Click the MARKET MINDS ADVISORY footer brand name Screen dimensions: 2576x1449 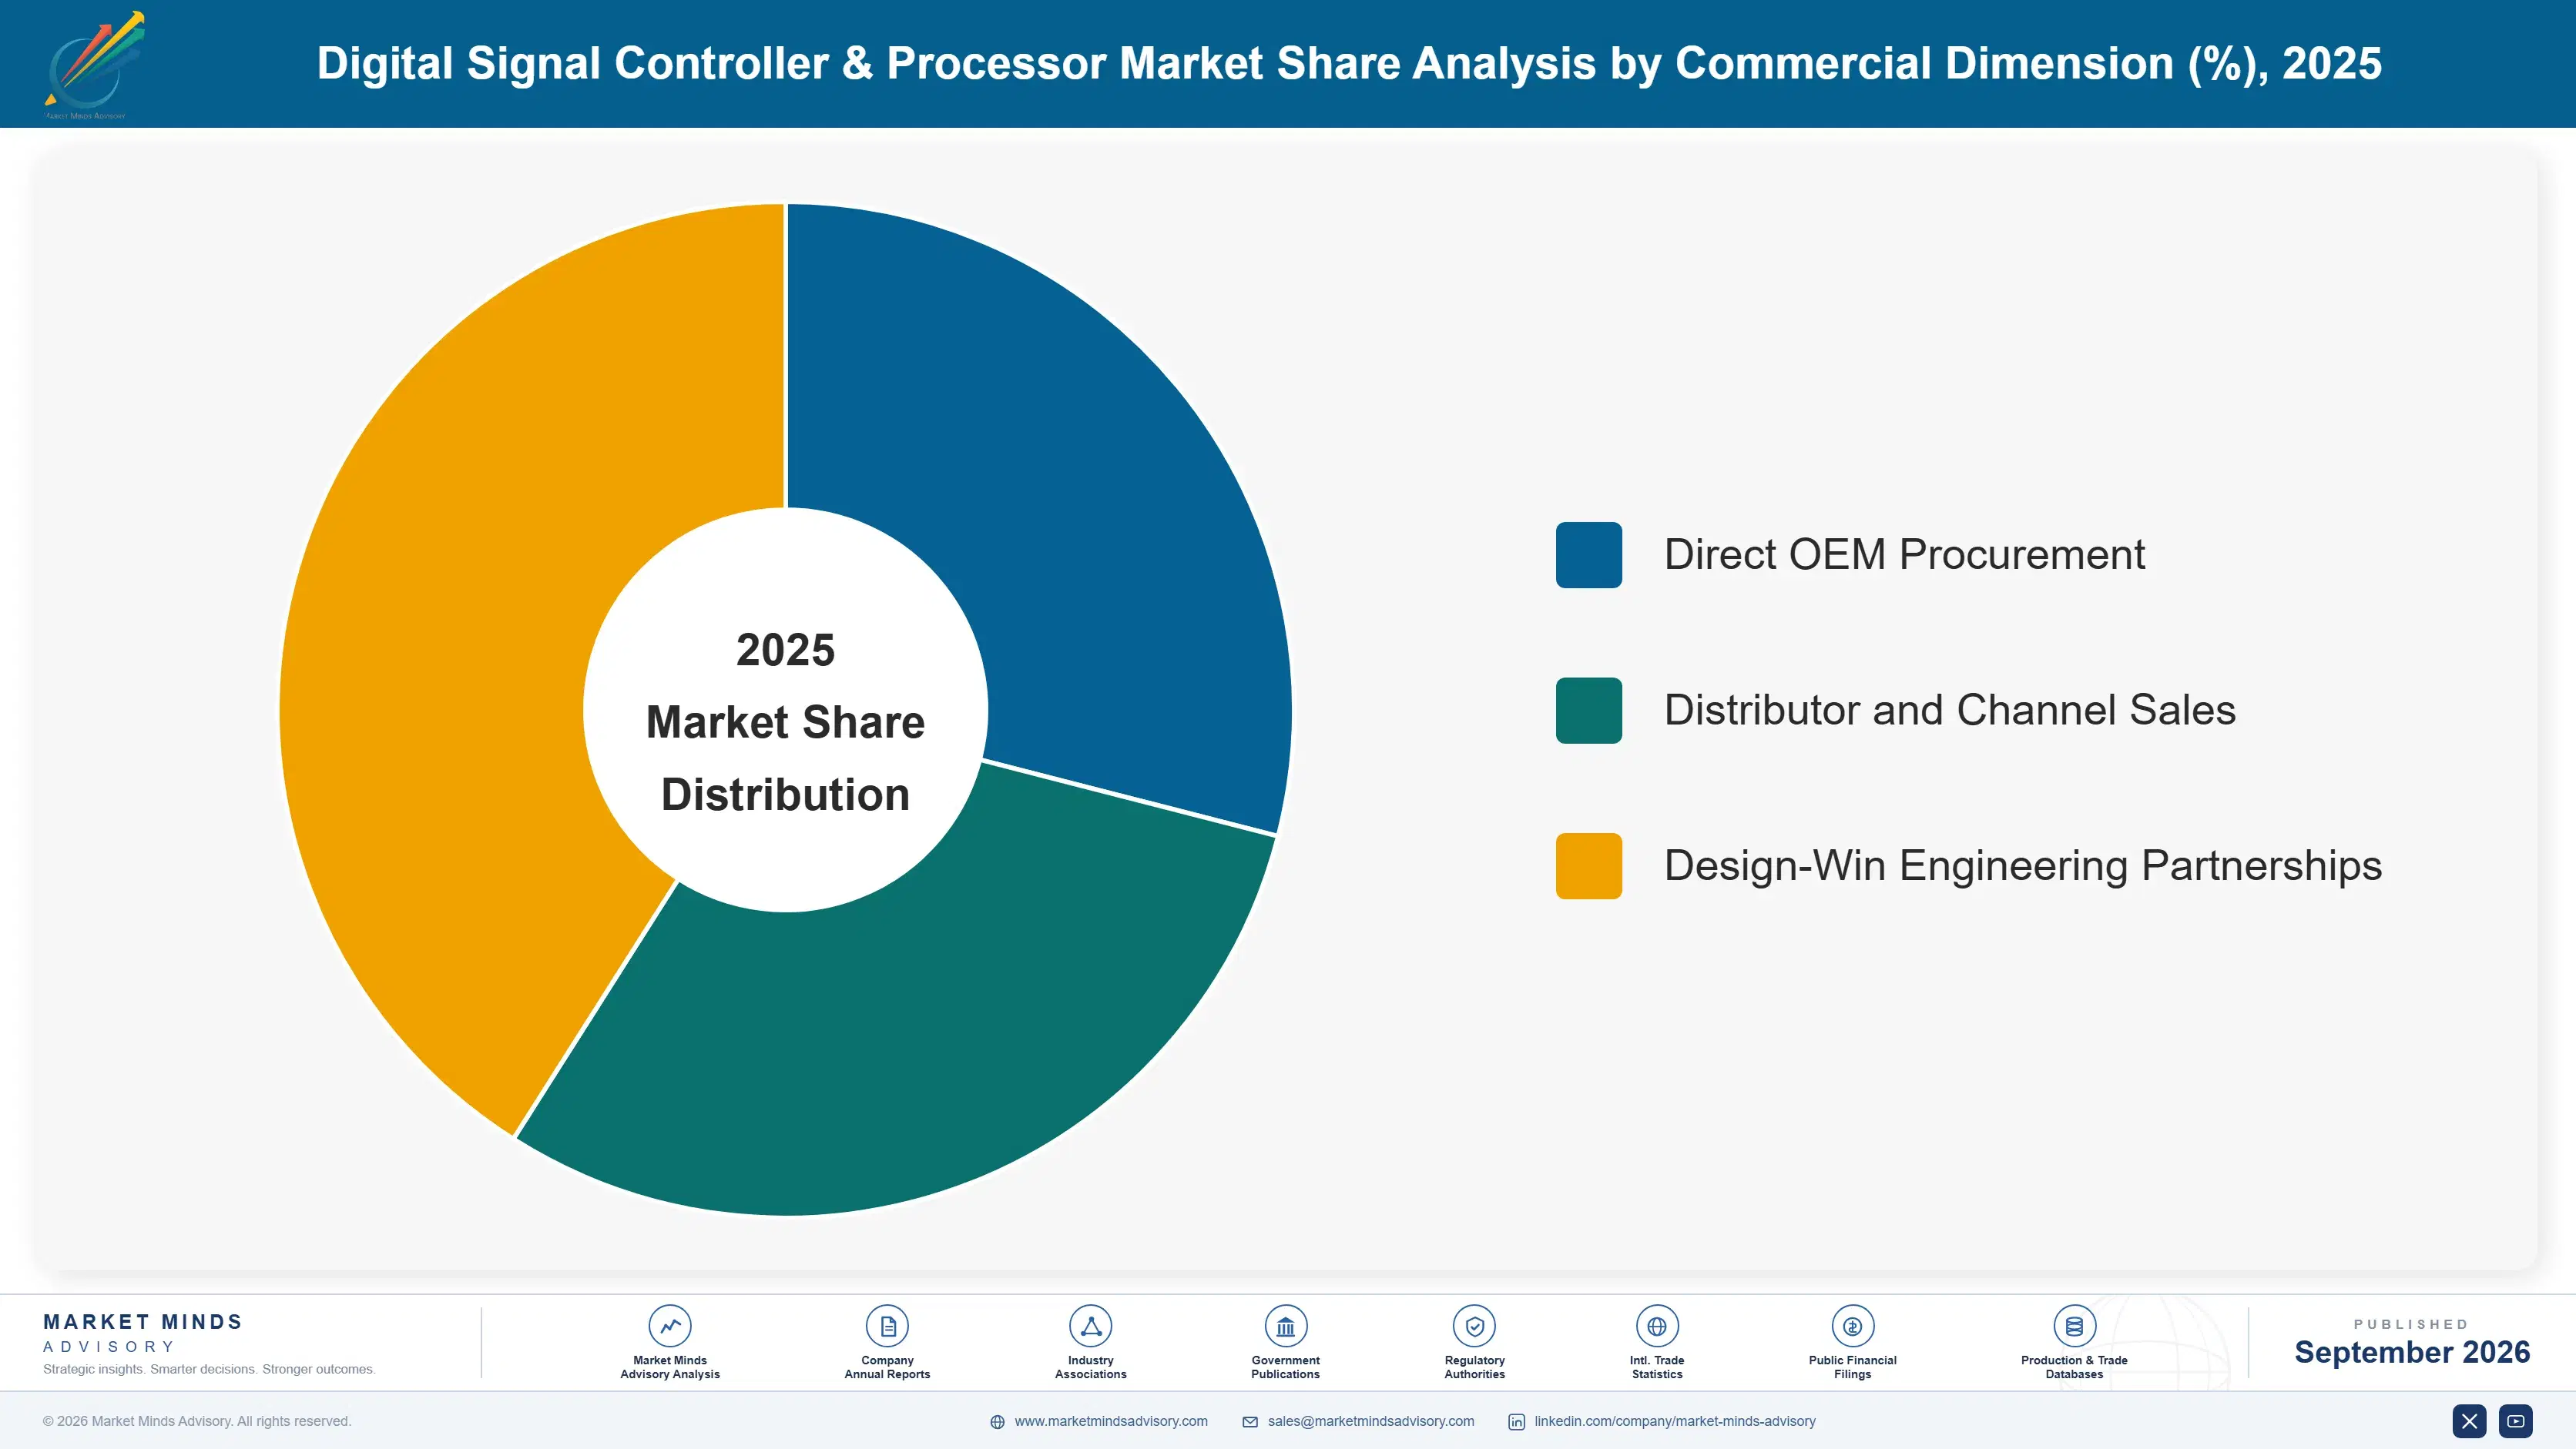click(143, 1333)
